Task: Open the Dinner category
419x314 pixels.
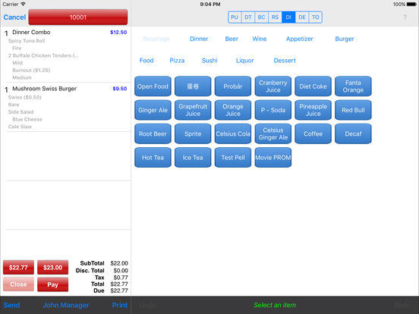Action: tap(199, 39)
